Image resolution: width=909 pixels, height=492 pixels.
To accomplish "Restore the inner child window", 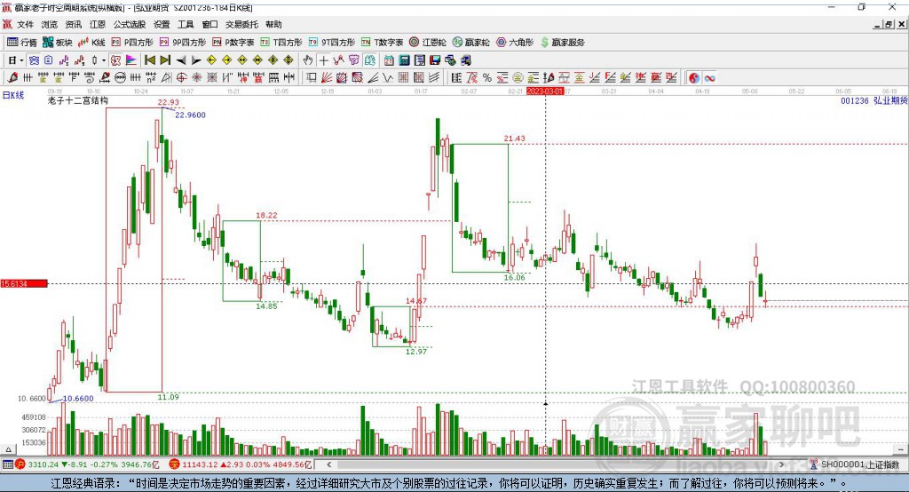I will coord(889,24).
